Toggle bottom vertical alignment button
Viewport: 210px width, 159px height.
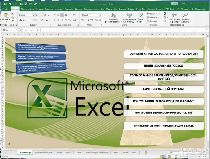[x=62, y=15]
